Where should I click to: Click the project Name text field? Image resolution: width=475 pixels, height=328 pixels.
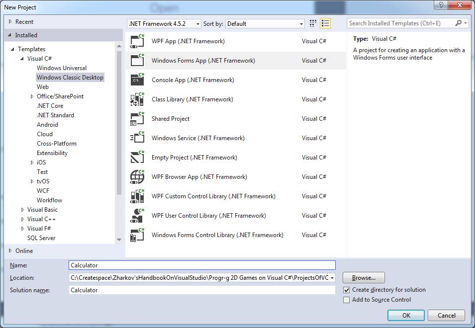pos(202,265)
